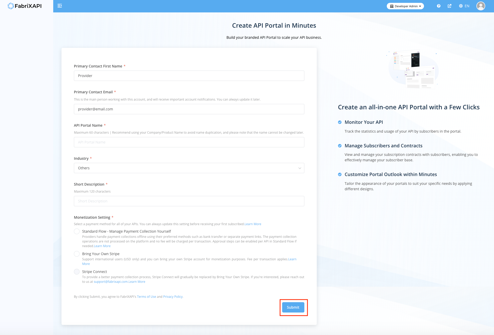Viewport: 494px width, 335px height.
Task: Focus the API Portal Name field
Action: point(189,142)
